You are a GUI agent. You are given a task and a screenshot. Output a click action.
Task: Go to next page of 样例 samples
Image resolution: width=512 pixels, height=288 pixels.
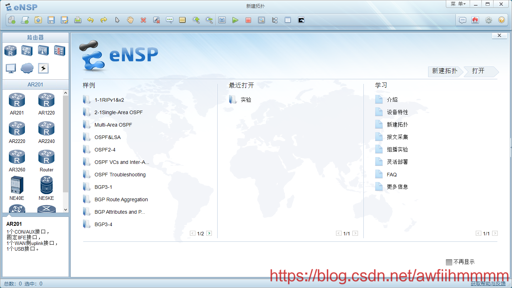pyautogui.click(x=209, y=234)
